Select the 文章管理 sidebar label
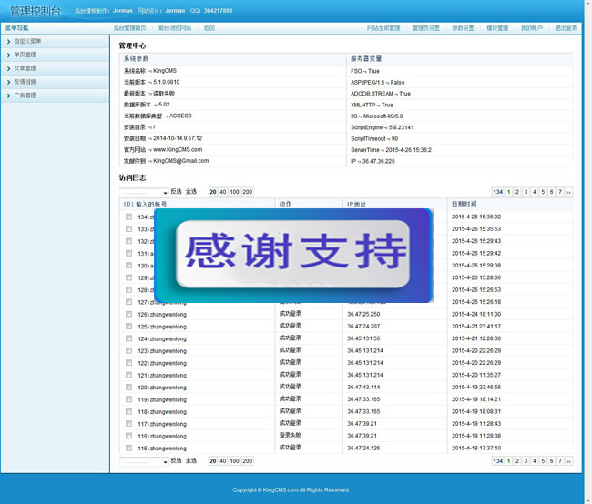 [x=25, y=68]
